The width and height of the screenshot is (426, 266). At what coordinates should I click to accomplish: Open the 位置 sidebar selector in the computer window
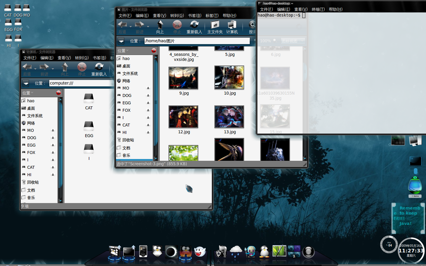(28, 93)
